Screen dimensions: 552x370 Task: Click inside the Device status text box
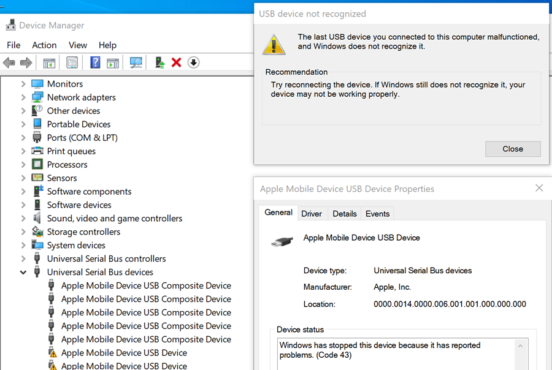[396, 355]
